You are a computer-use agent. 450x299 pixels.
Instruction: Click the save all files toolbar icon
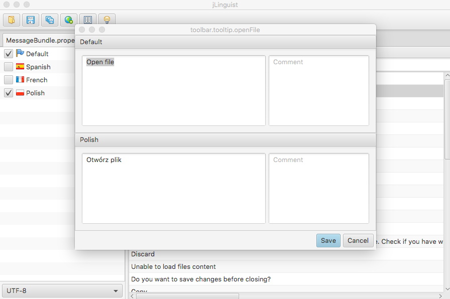50,20
